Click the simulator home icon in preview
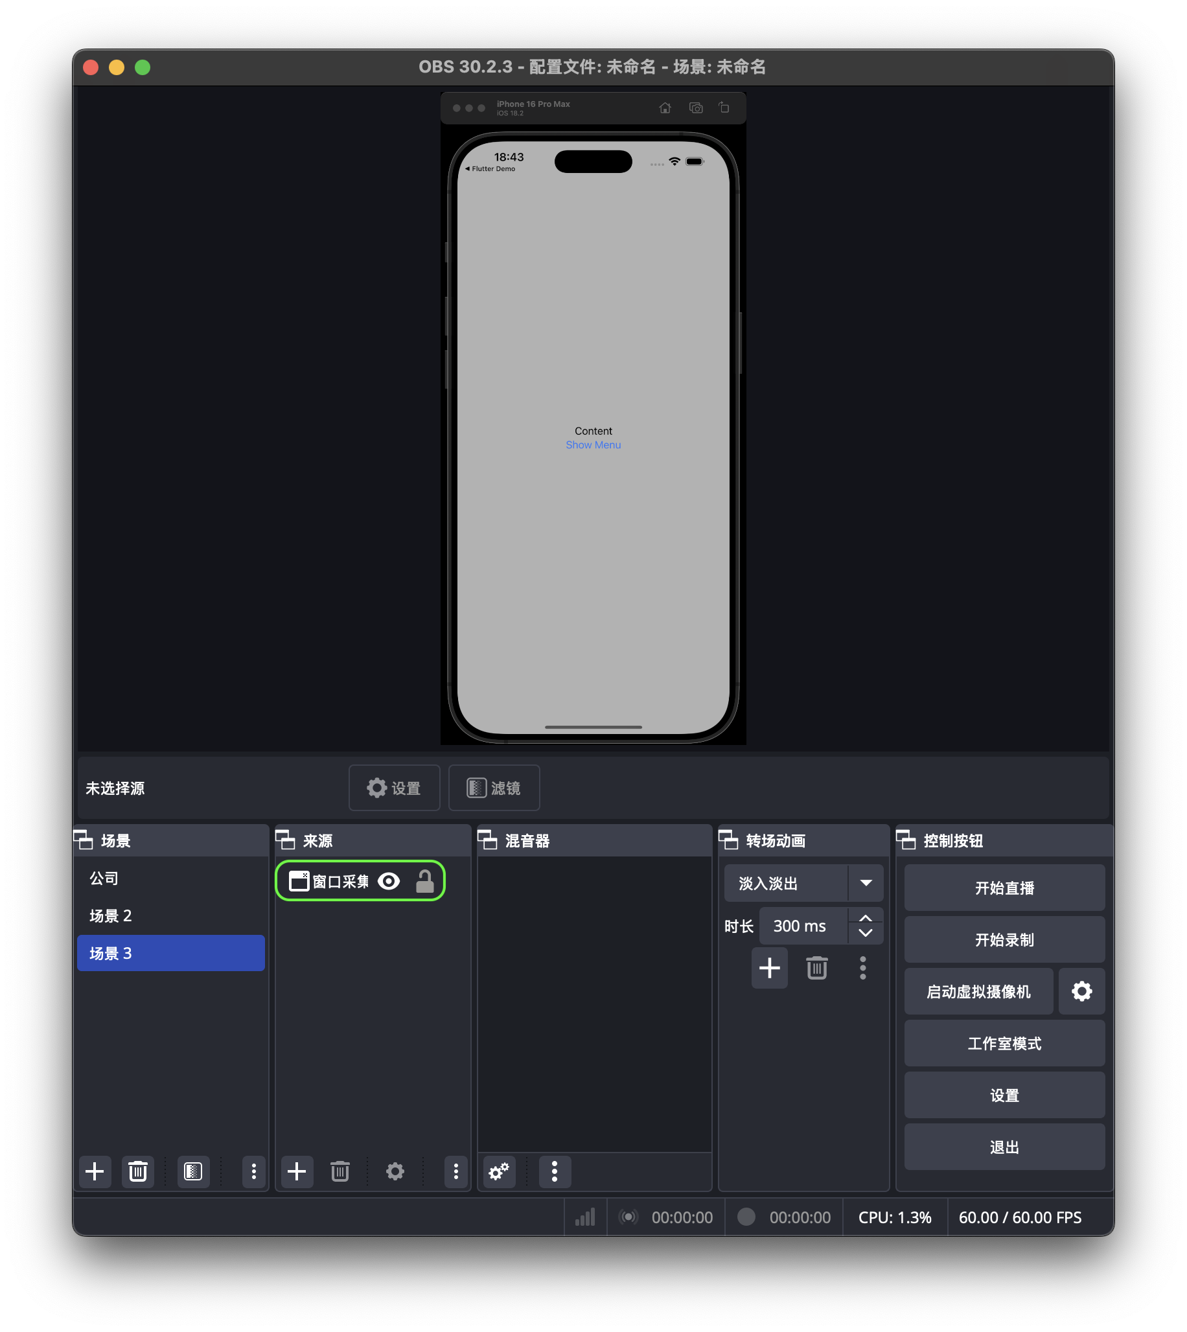 tap(665, 108)
